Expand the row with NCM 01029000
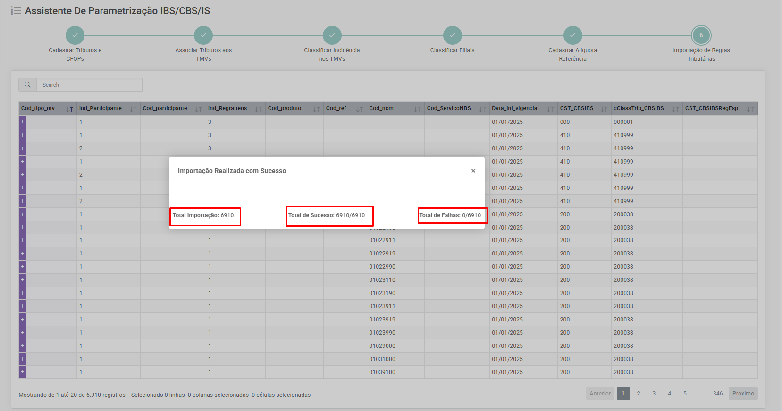The width and height of the screenshot is (782, 411). [x=22, y=346]
